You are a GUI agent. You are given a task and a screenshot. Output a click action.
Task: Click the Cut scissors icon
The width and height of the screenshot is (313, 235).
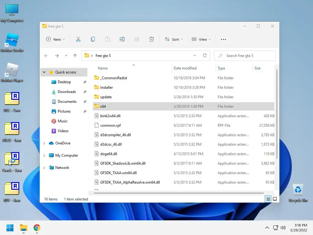78,39
